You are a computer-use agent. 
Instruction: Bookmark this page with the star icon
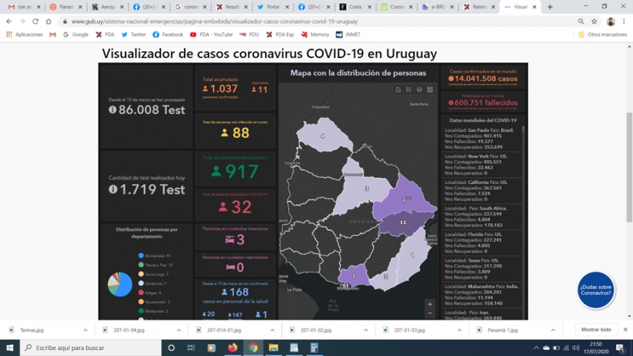(x=594, y=22)
